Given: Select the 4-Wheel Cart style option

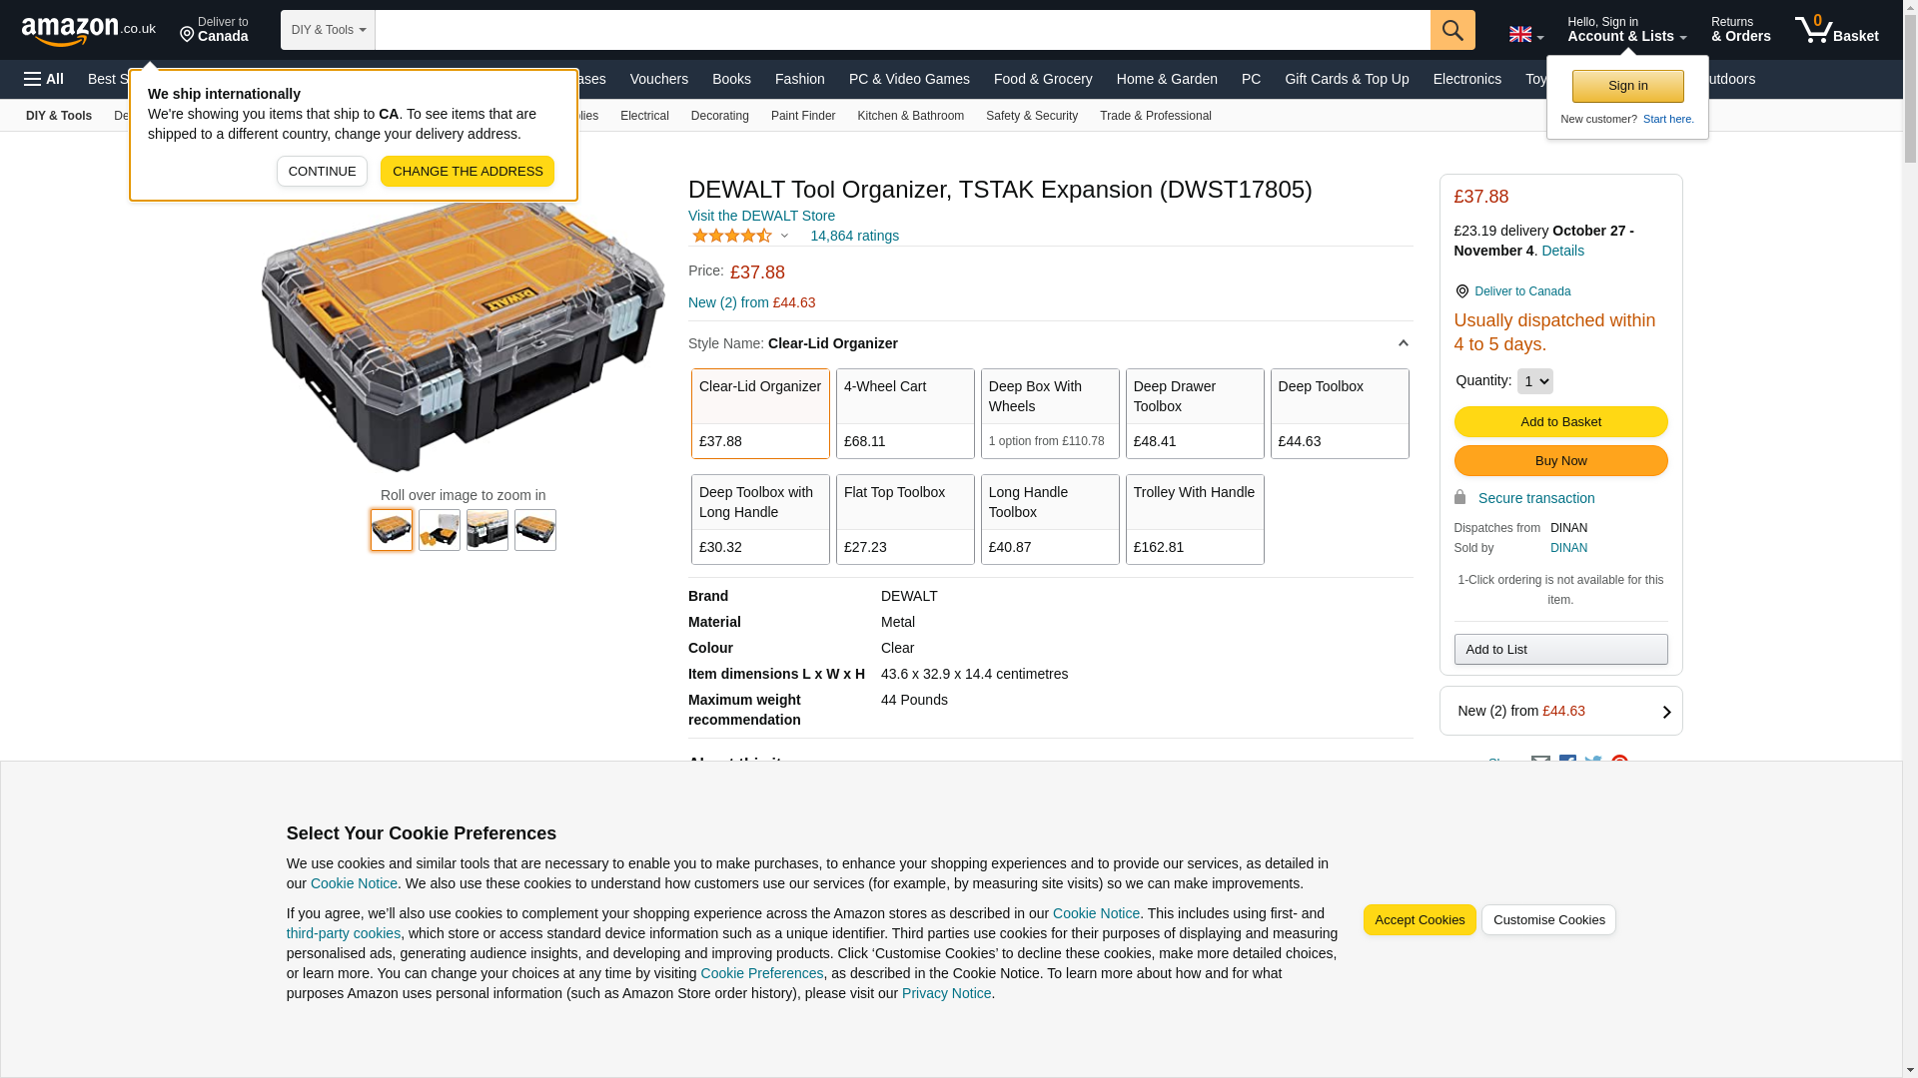Looking at the screenshot, I should click(x=904, y=413).
